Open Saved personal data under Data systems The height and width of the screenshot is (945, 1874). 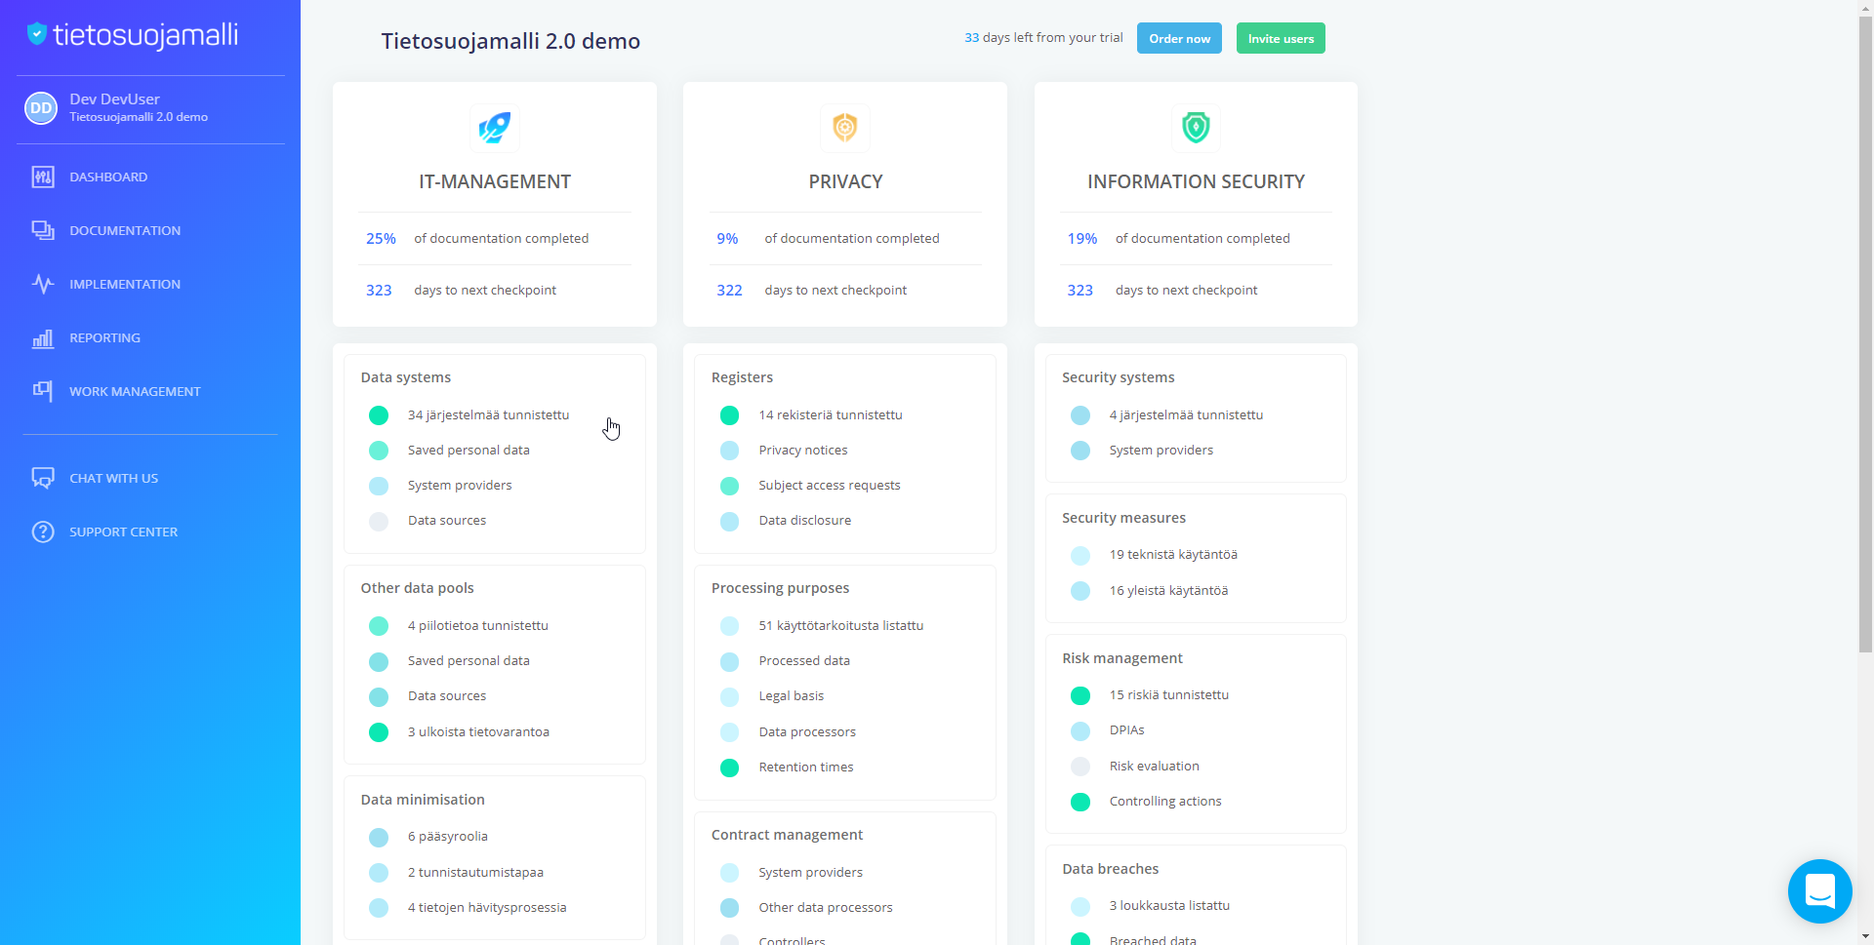pyautogui.click(x=468, y=450)
